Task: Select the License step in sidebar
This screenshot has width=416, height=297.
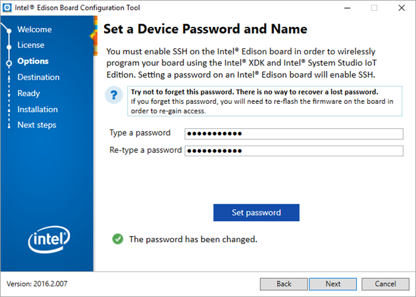Action: [31, 45]
